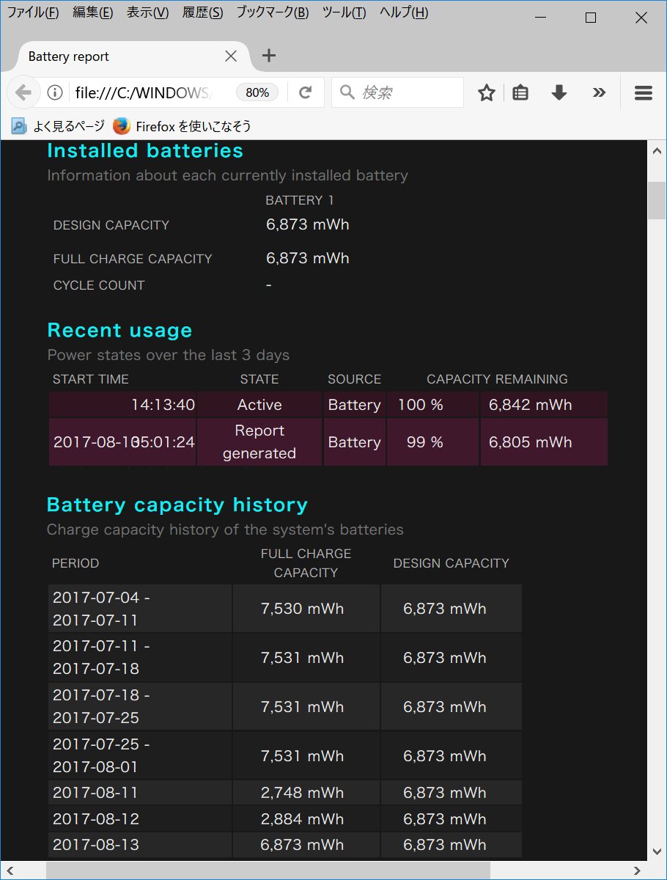Click the 6,805 mWh capacity cell

point(544,442)
